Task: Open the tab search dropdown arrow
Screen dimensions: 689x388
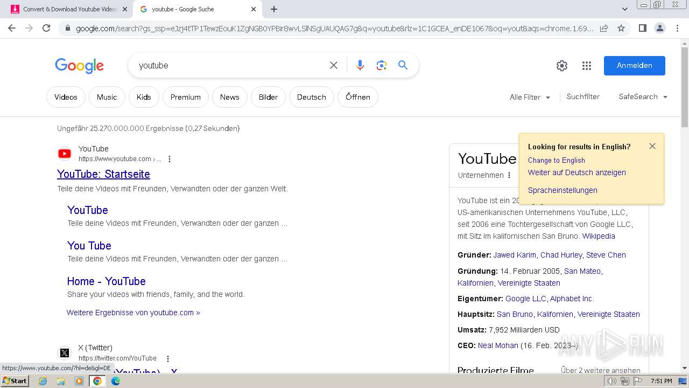Action: tap(624, 9)
